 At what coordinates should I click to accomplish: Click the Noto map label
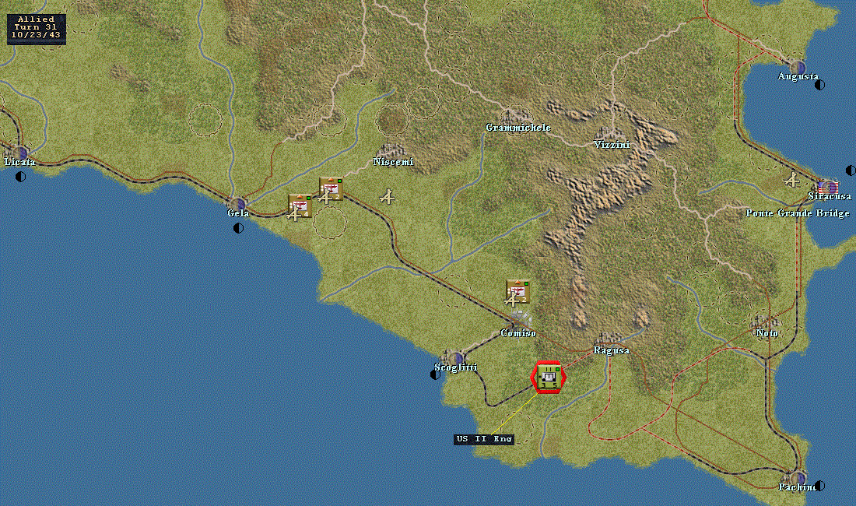click(767, 333)
